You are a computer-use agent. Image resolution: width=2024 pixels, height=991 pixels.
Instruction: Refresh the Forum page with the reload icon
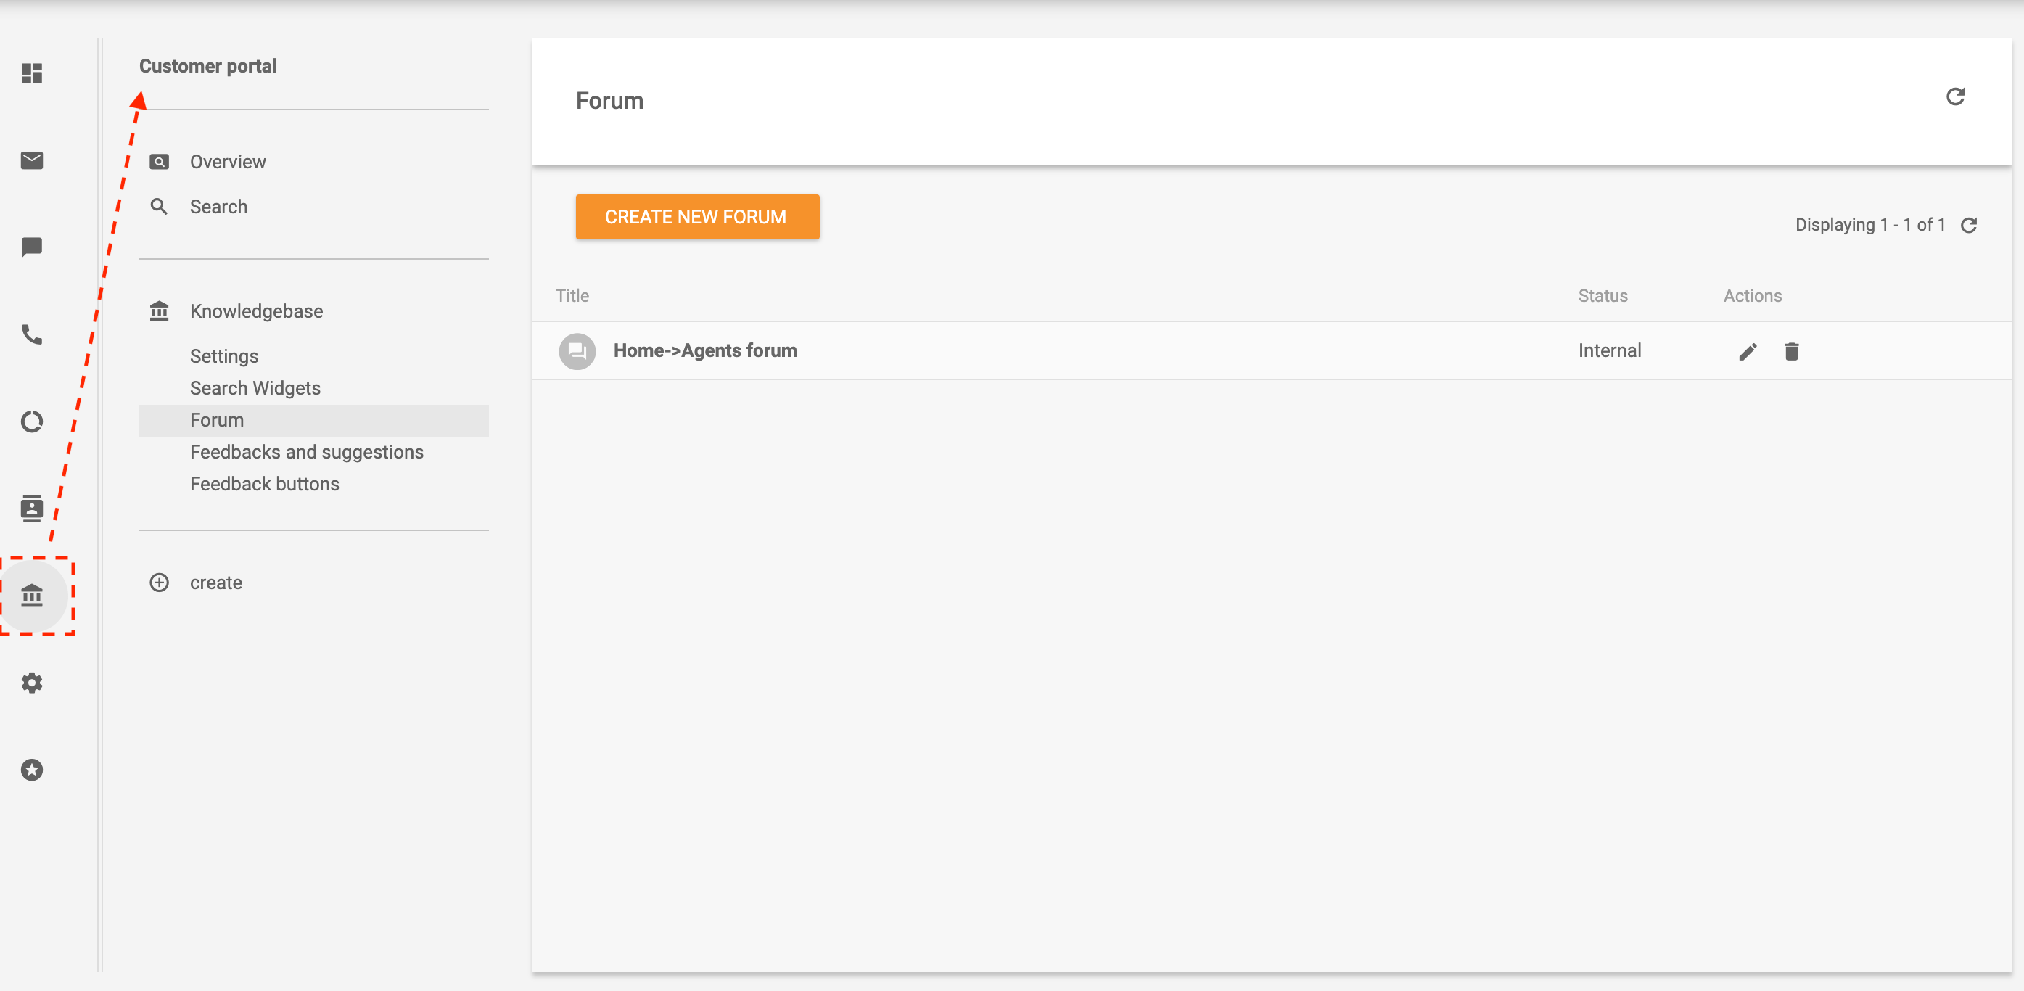coord(1957,96)
